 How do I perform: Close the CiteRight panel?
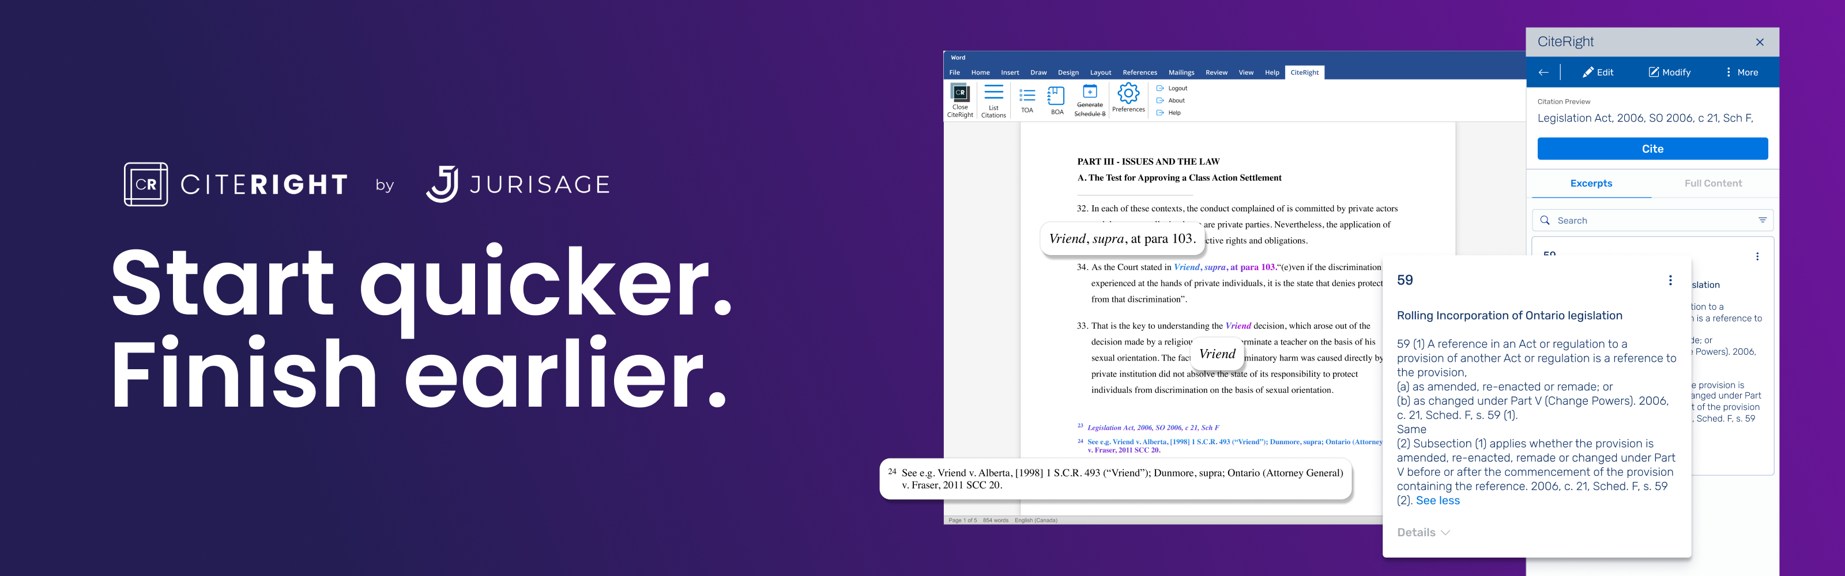pyautogui.click(x=1760, y=42)
